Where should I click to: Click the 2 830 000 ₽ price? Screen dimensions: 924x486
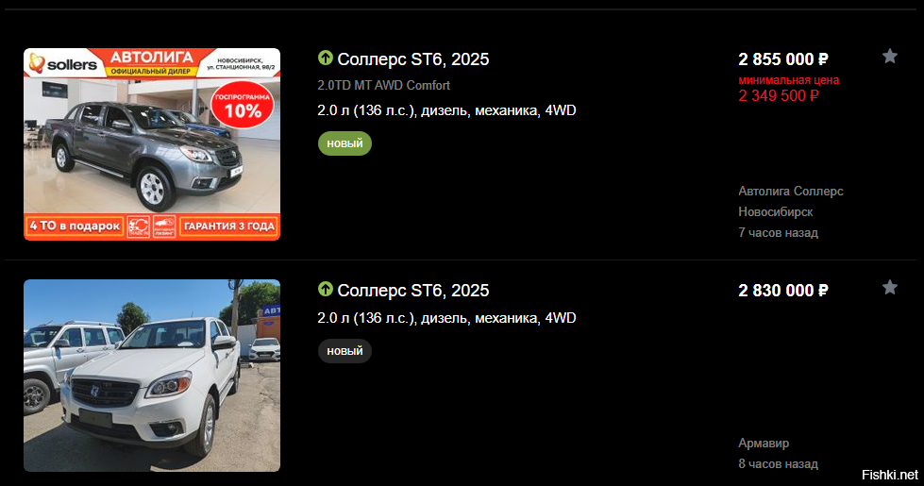pos(783,290)
